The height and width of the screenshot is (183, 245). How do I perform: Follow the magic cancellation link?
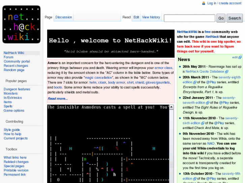pyautogui.click(x=98, y=78)
